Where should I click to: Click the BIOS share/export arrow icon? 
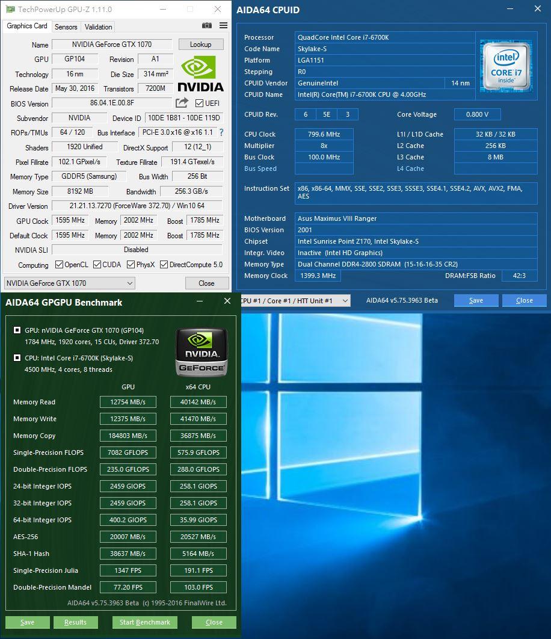(x=182, y=103)
